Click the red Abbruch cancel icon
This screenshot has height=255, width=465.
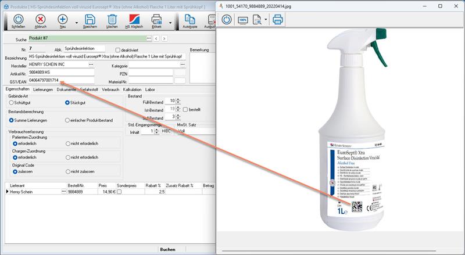(41, 20)
